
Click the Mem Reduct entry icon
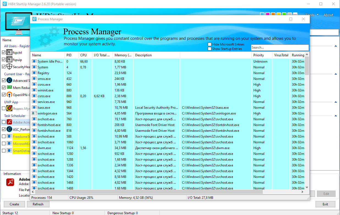point(9,88)
